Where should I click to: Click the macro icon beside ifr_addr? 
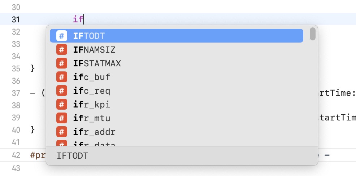coord(61,132)
